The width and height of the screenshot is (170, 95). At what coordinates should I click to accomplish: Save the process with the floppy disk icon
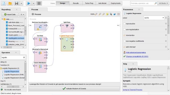pyautogui.click(x=16, y=3)
